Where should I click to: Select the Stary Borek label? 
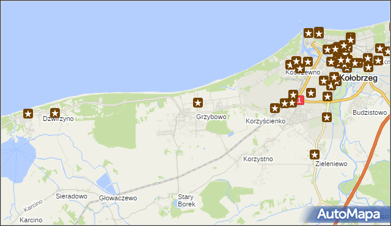(x=186, y=200)
